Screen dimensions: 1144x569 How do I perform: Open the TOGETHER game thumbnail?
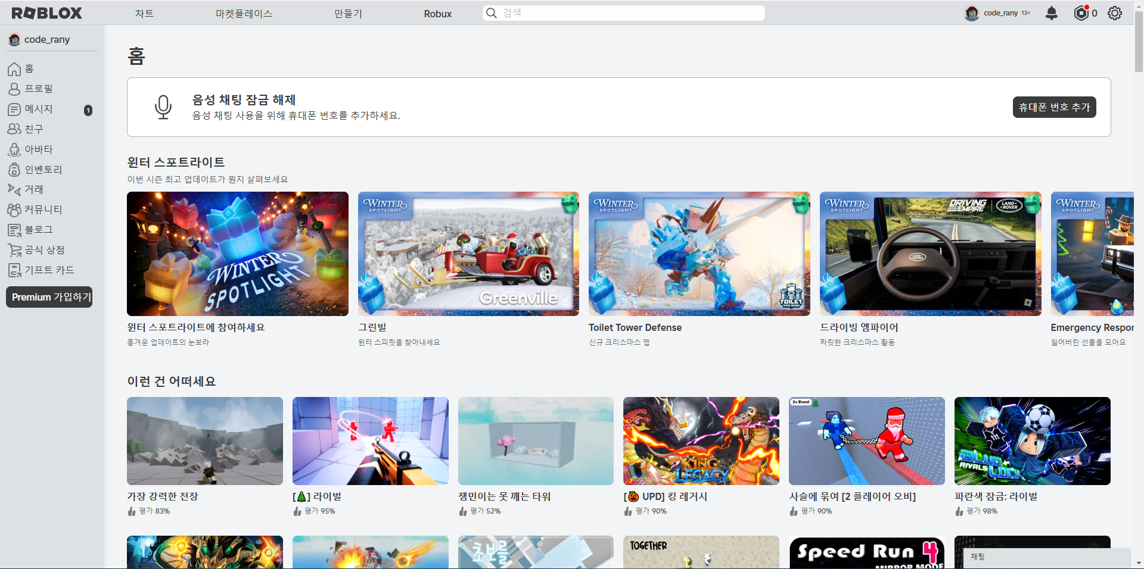click(x=701, y=552)
